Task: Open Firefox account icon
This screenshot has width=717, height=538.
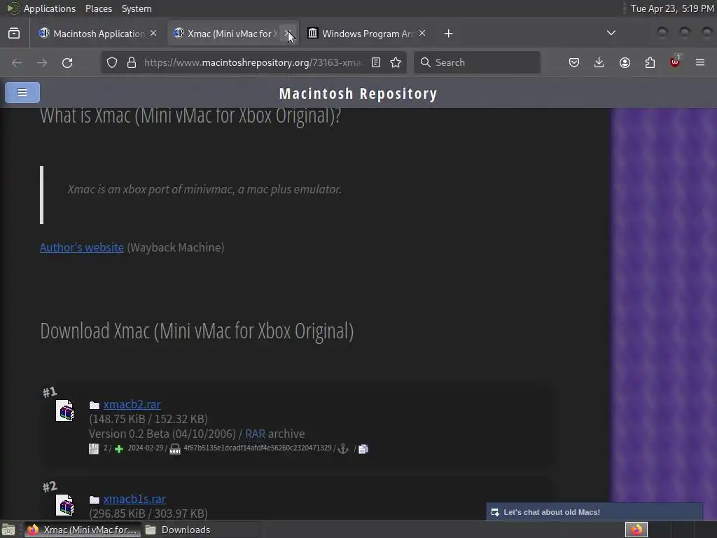Action: click(625, 62)
